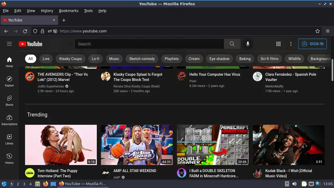Select the Eye shadow filter chip

219,59
